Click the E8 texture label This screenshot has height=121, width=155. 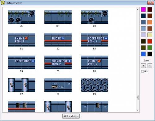[x=58, y=94]
